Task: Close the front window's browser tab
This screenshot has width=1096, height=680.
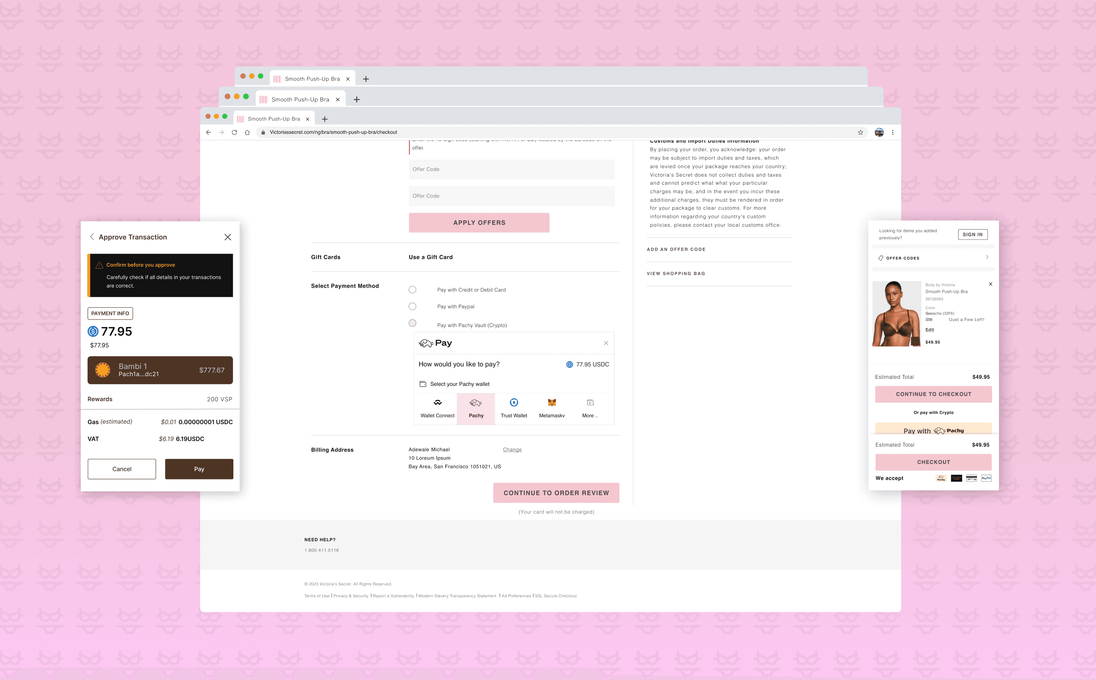Action: (x=308, y=119)
